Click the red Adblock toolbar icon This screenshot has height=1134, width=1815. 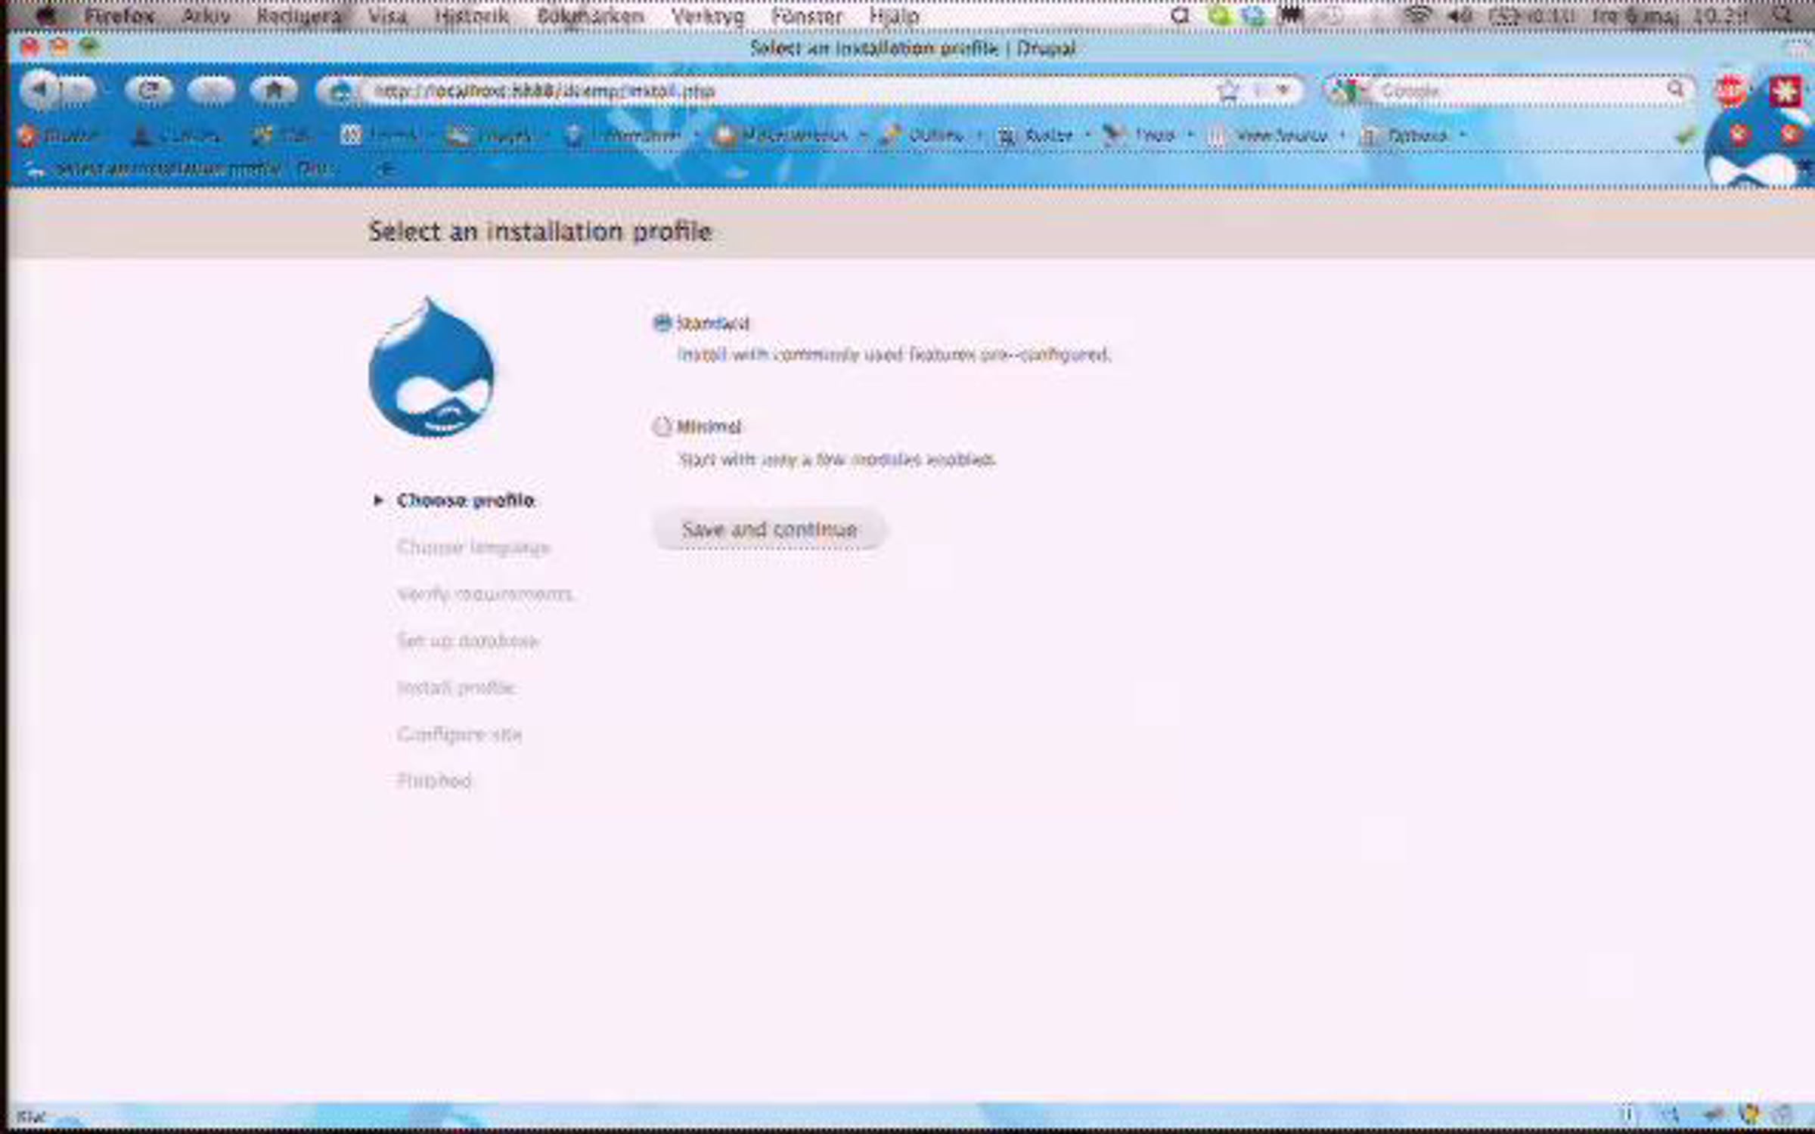pos(1731,91)
